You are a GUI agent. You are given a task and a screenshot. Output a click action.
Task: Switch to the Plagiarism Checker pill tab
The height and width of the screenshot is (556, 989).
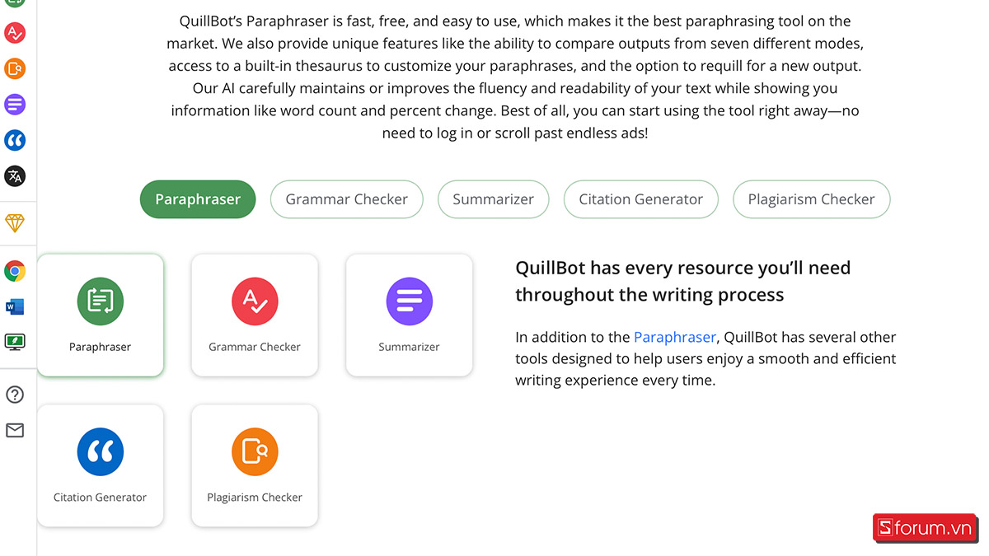click(811, 199)
